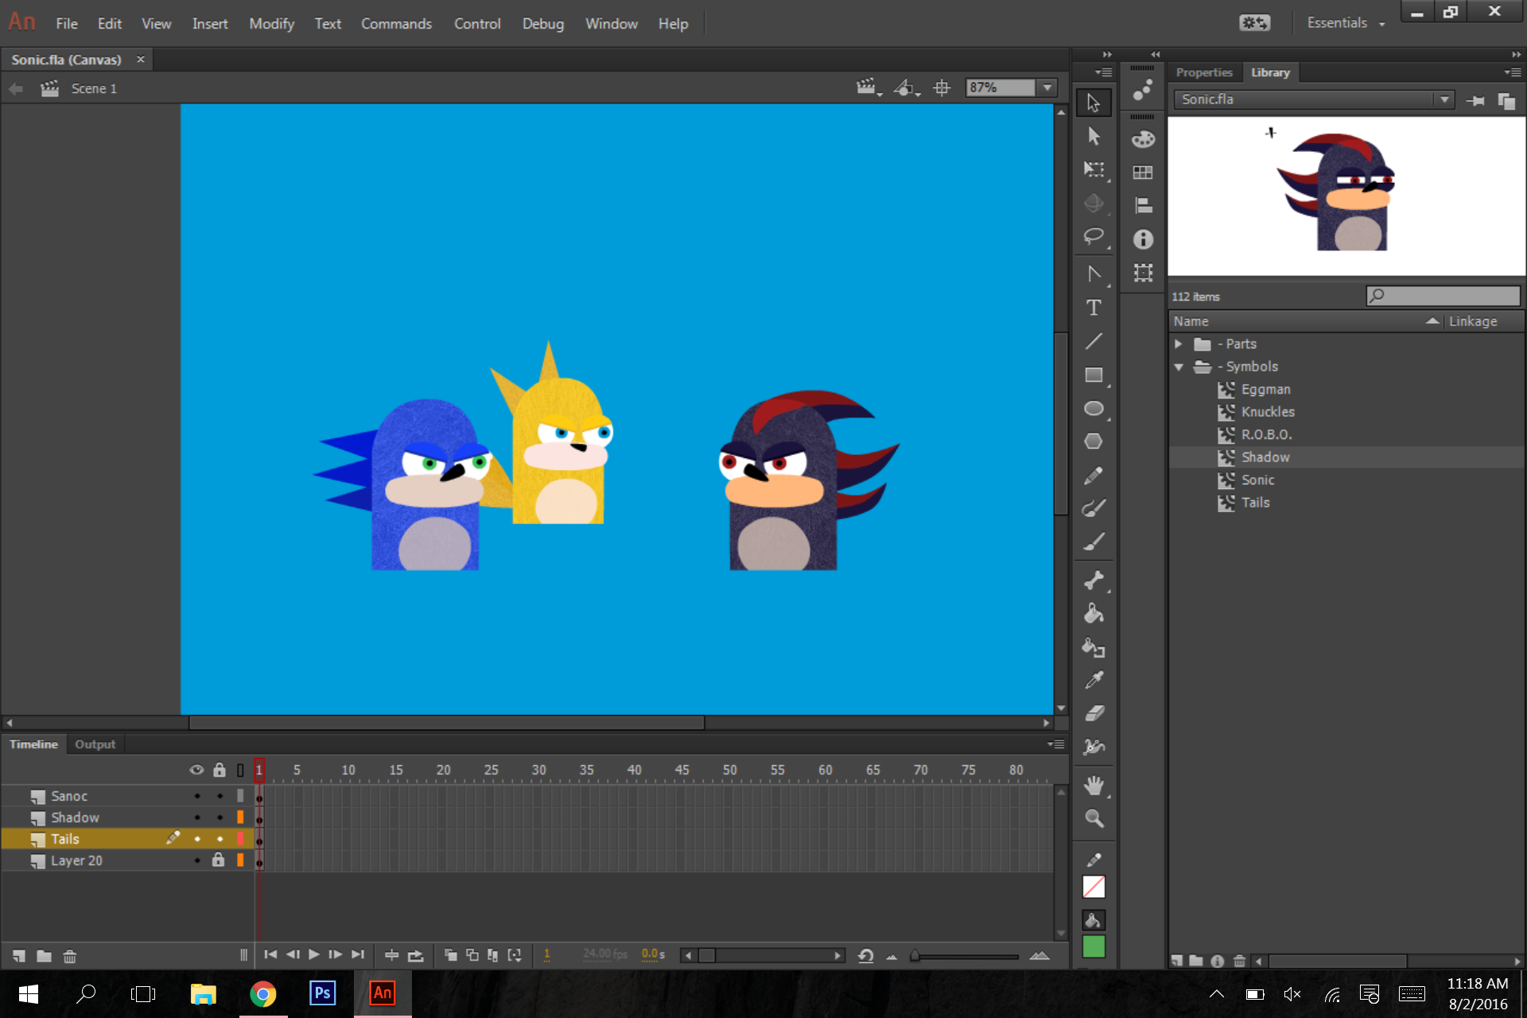Collapse the Symbols folder in Library
The image size is (1527, 1018).
tap(1179, 367)
